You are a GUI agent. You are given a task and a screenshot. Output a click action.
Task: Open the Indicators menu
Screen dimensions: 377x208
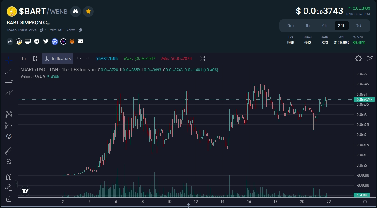pyautogui.click(x=58, y=58)
